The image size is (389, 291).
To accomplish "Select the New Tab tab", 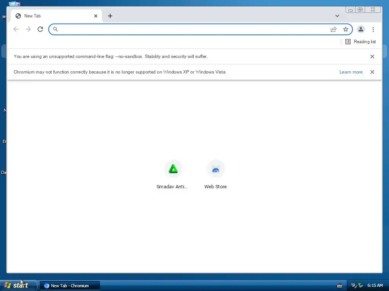I will 56,16.
